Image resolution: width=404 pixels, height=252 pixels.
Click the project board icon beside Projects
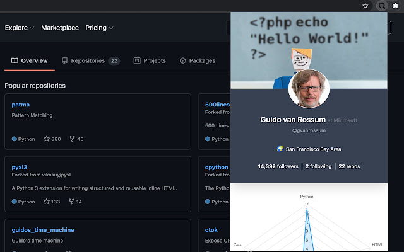[x=137, y=60]
